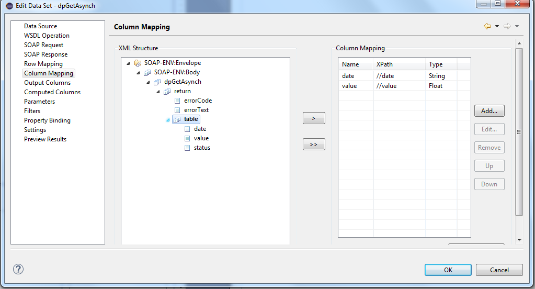535x289 pixels.
Task: Switch to Preview Results page
Action: [x=45, y=139]
